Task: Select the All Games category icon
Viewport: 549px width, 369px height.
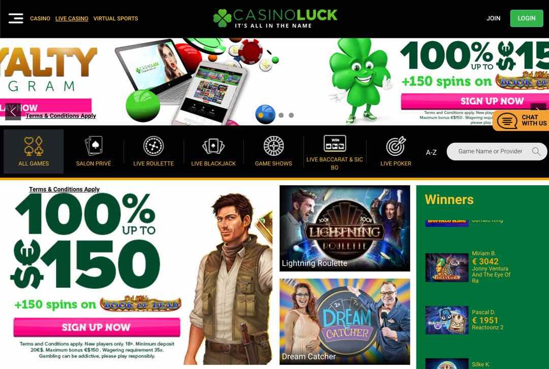Action: 34,146
